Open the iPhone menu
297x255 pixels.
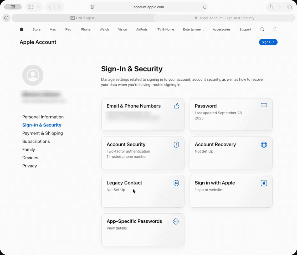click(85, 29)
